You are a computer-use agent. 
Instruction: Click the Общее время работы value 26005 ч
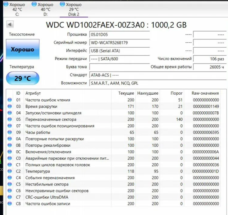(210, 67)
